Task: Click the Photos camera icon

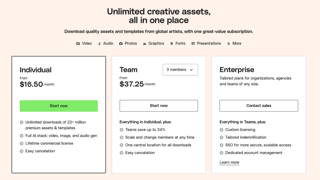Action: (x=121, y=43)
